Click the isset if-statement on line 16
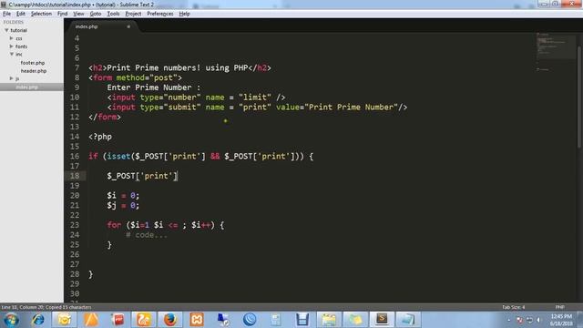Image resolution: width=583 pixels, height=328 pixels. (x=201, y=156)
